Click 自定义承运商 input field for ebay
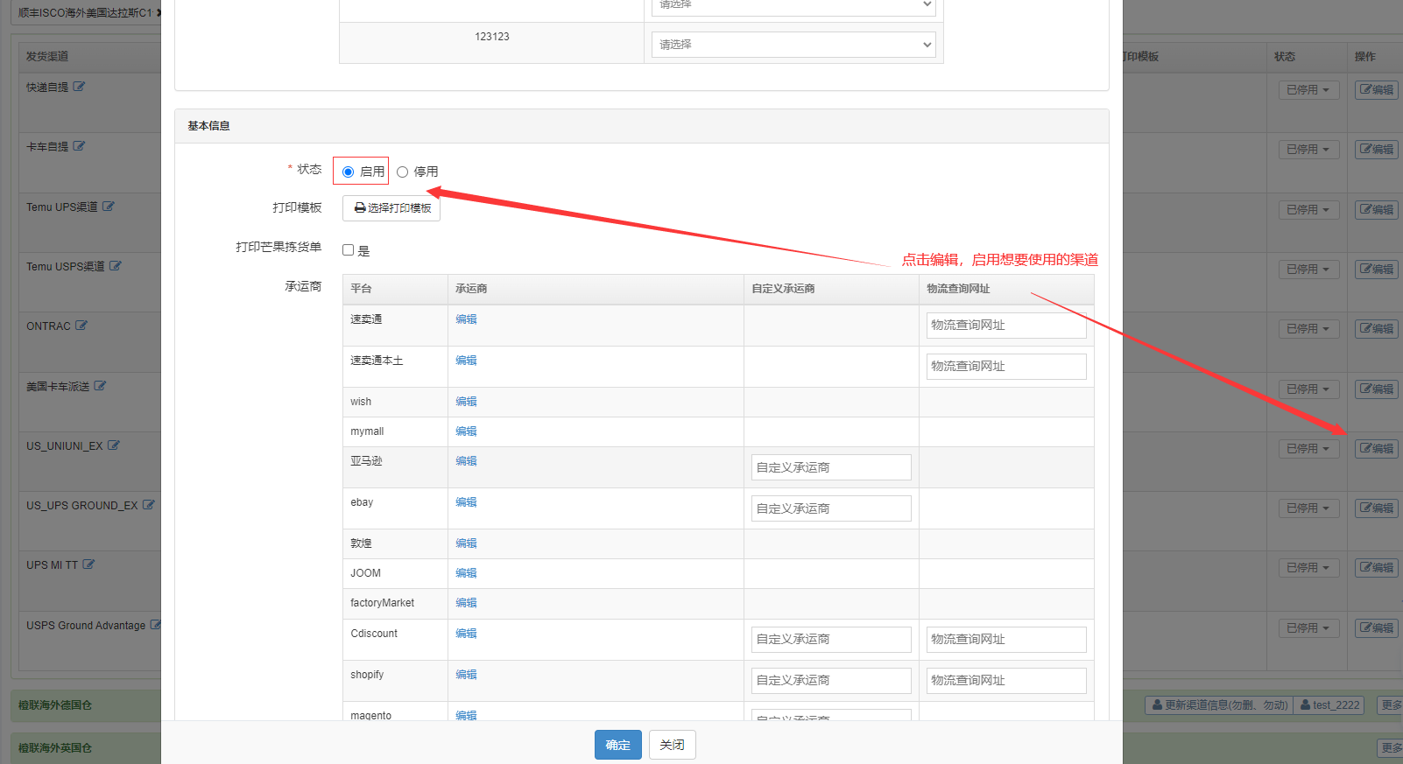Viewport: 1403px width, 764px height. click(x=830, y=508)
